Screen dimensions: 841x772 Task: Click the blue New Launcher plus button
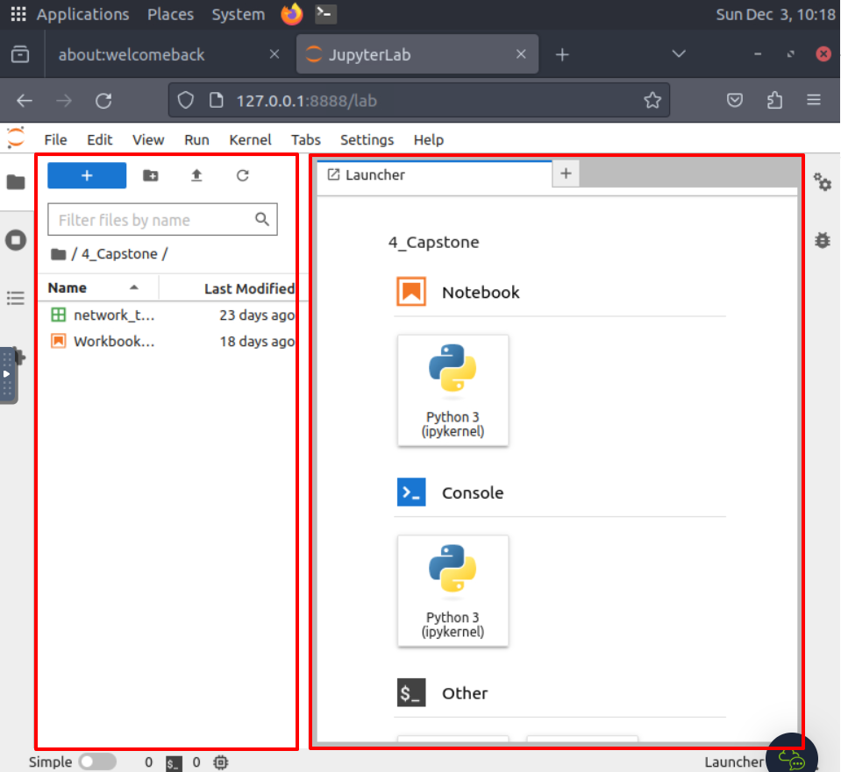(87, 175)
